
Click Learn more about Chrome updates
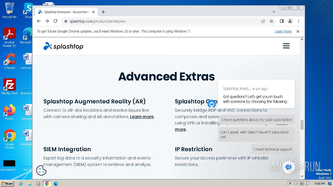pyautogui.click(x=283, y=31)
